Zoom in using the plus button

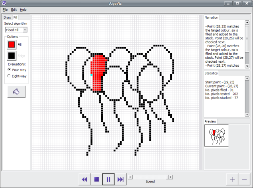click(x=232, y=179)
